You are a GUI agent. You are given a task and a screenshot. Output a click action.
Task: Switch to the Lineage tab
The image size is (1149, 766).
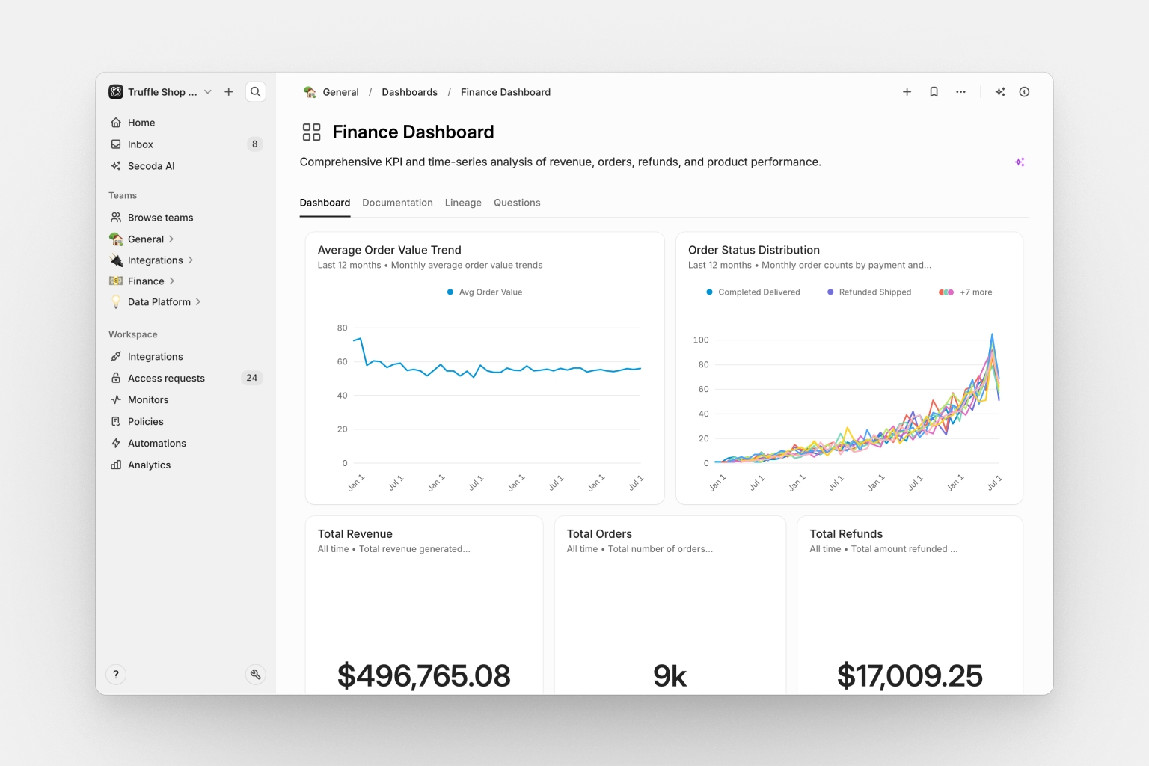click(x=463, y=203)
